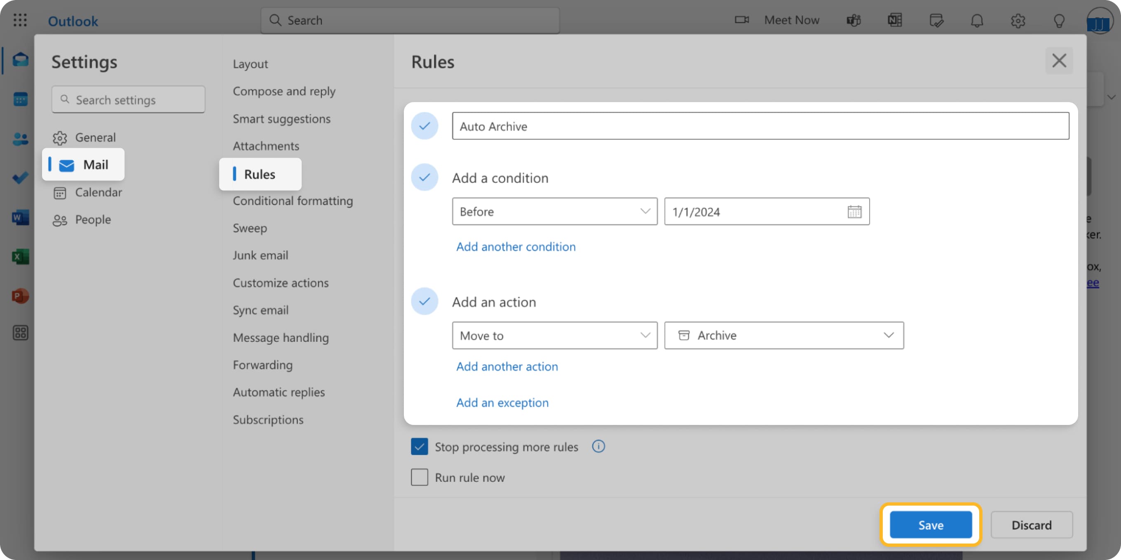Open the Move to action dropdown

click(x=554, y=335)
